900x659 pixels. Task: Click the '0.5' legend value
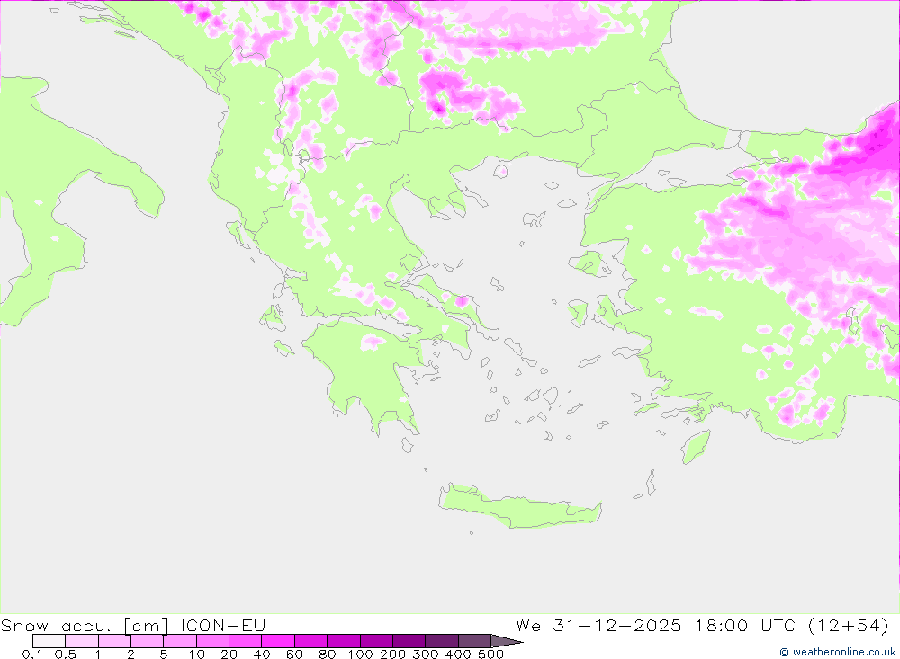point(66,655)
